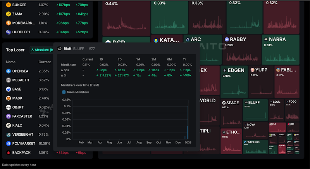The image size is (310, 169).
Task: Click the 217.23% 1D change cell
Action: [x=103, y=75]
